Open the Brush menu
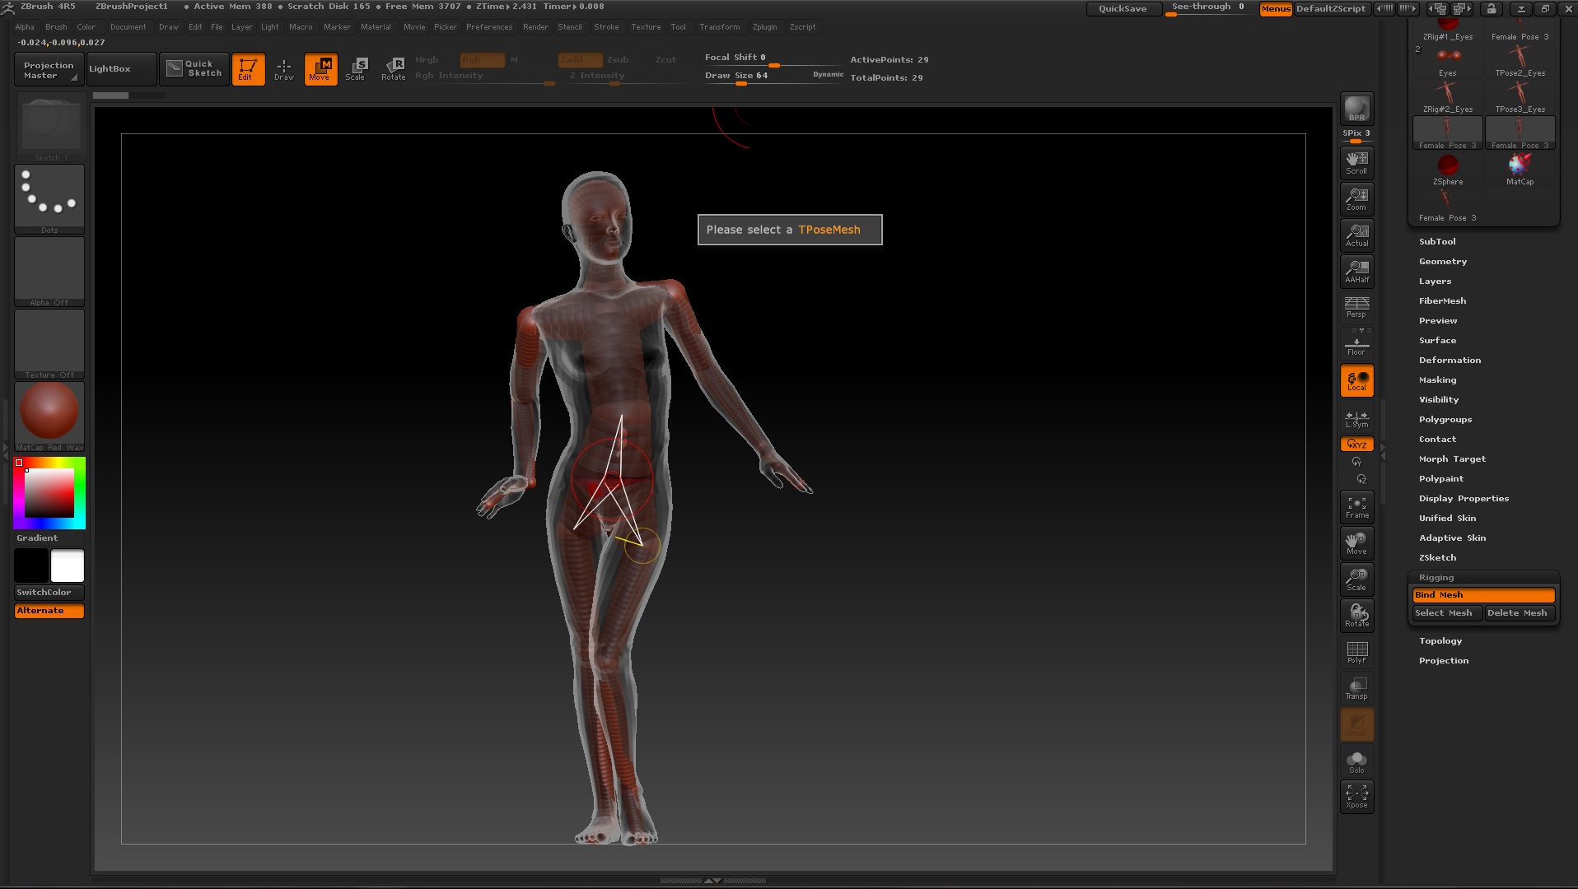Viewport: 1578px width, 889px height. [56, 27]
